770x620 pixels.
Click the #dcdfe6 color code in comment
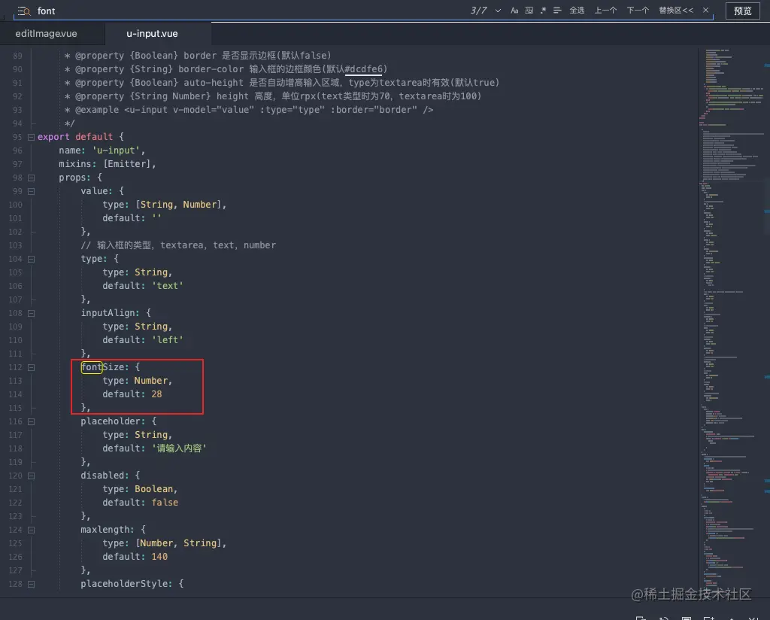click(363, 69)
